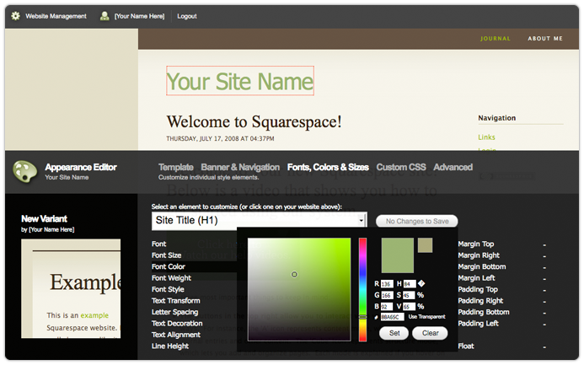
Task: Click the small tan previous color swatch
Action: (425, 245)
